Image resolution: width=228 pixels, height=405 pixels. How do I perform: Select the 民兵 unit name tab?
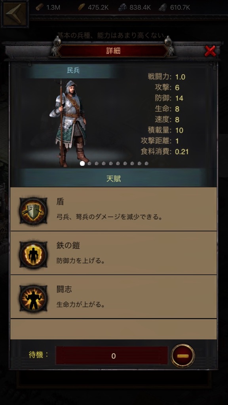pos(73,70)
